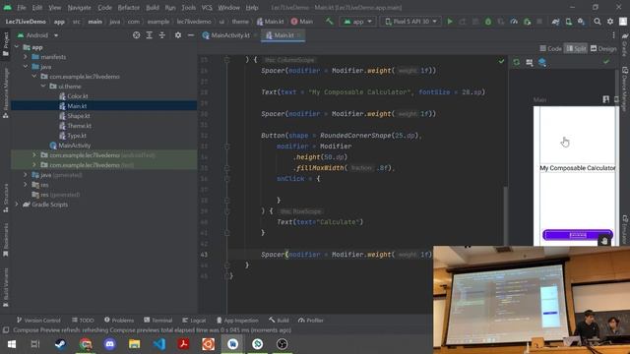
Task: Click the account avatar icon at top right
Action: pyautogui.click(x=623, y=22)
